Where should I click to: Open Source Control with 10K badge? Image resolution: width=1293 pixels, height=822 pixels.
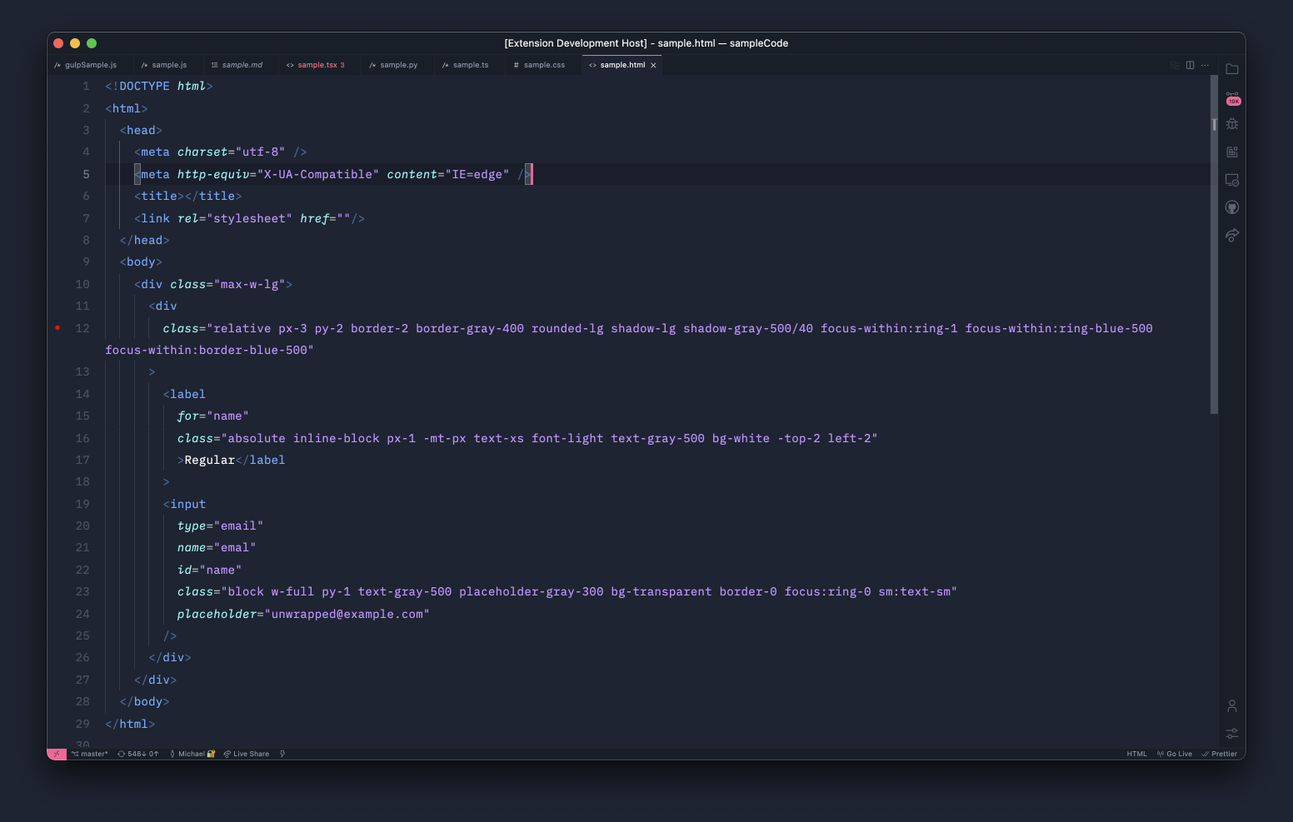(1233, 98)
